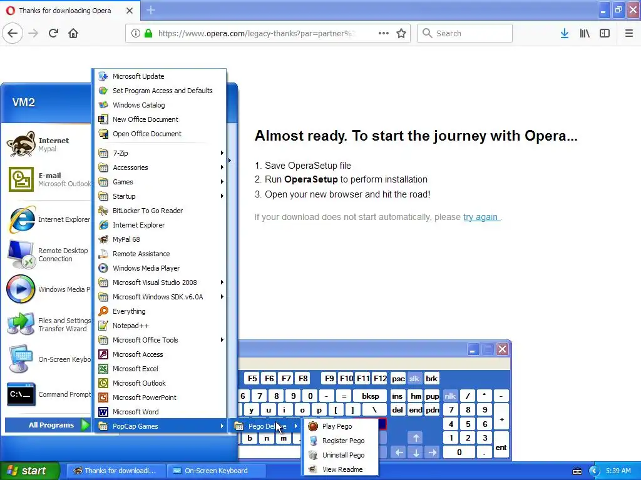The height and width of the screenshot is (480, 641).
Task: Open View Readme for Pego
Action: 341,469
